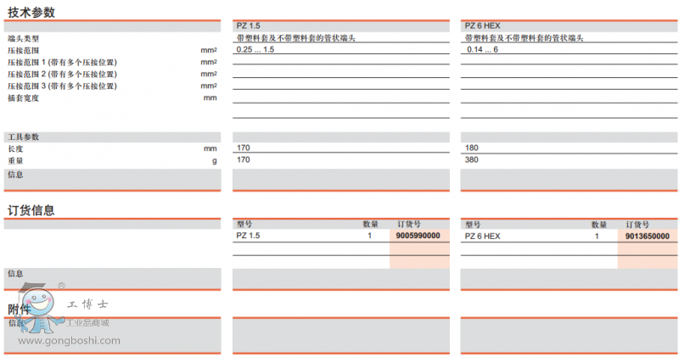
Task: Click the length value 180
Action: tap(472, 148)
